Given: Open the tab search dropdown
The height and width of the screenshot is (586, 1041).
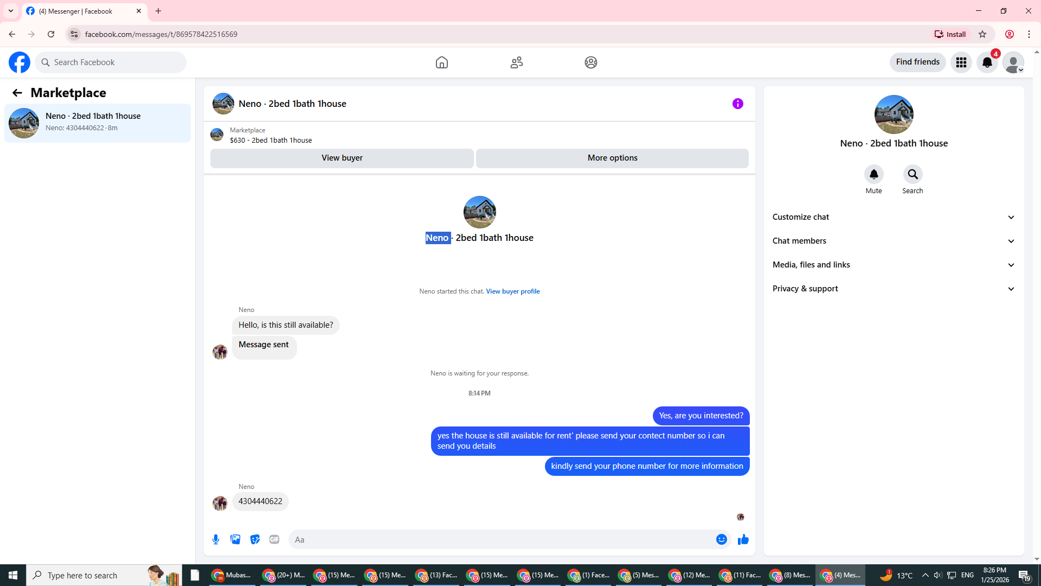Looking at the screenshot, I should (11, 11).
